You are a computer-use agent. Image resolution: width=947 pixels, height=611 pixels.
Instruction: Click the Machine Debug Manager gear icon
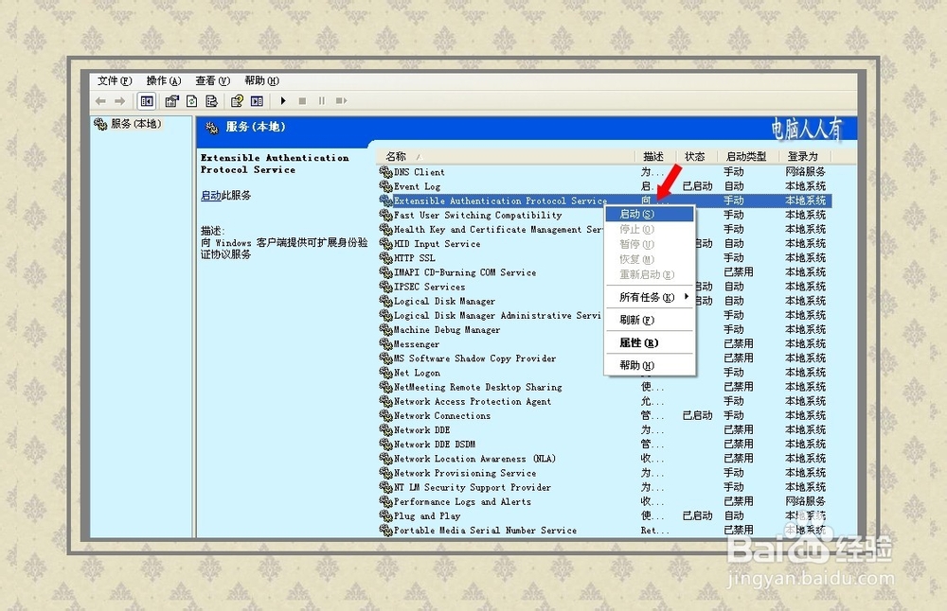click(386, 330)
